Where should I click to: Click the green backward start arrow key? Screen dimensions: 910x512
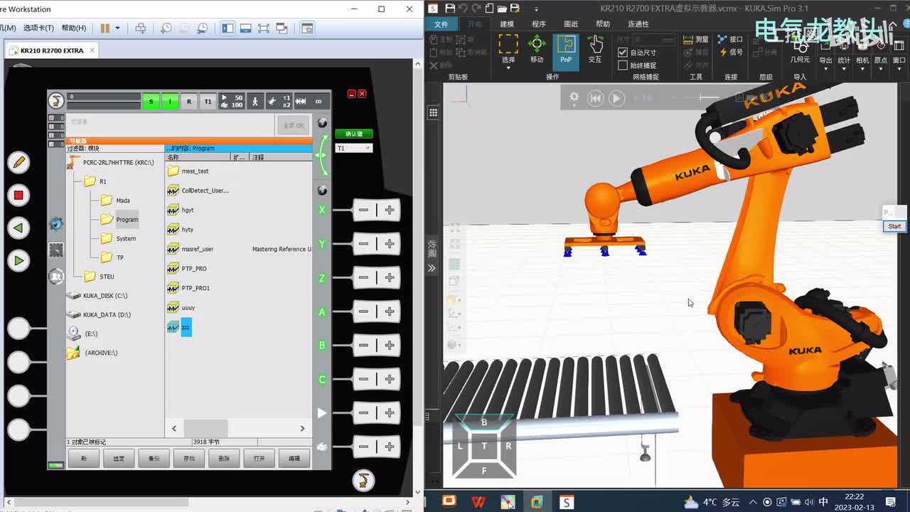click(x=18, y=228)
